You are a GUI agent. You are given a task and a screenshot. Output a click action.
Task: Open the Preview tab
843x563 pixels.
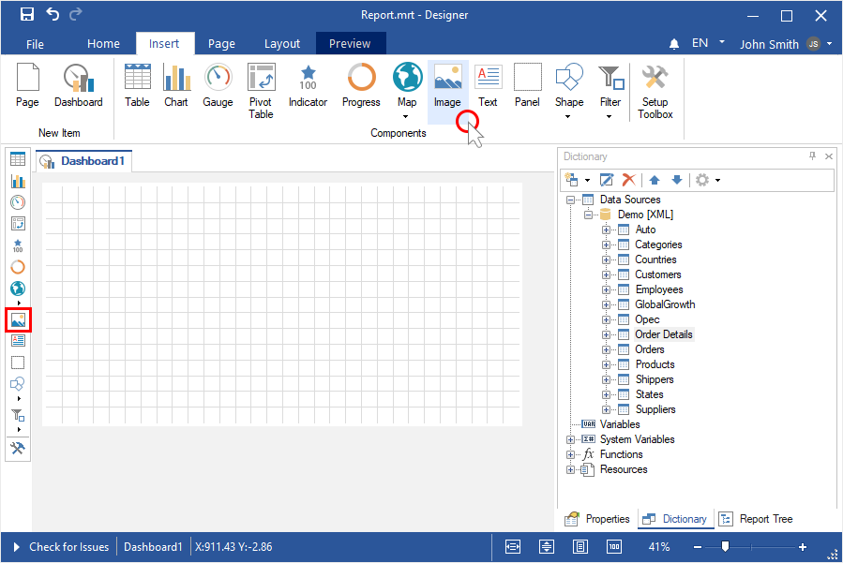350,44
